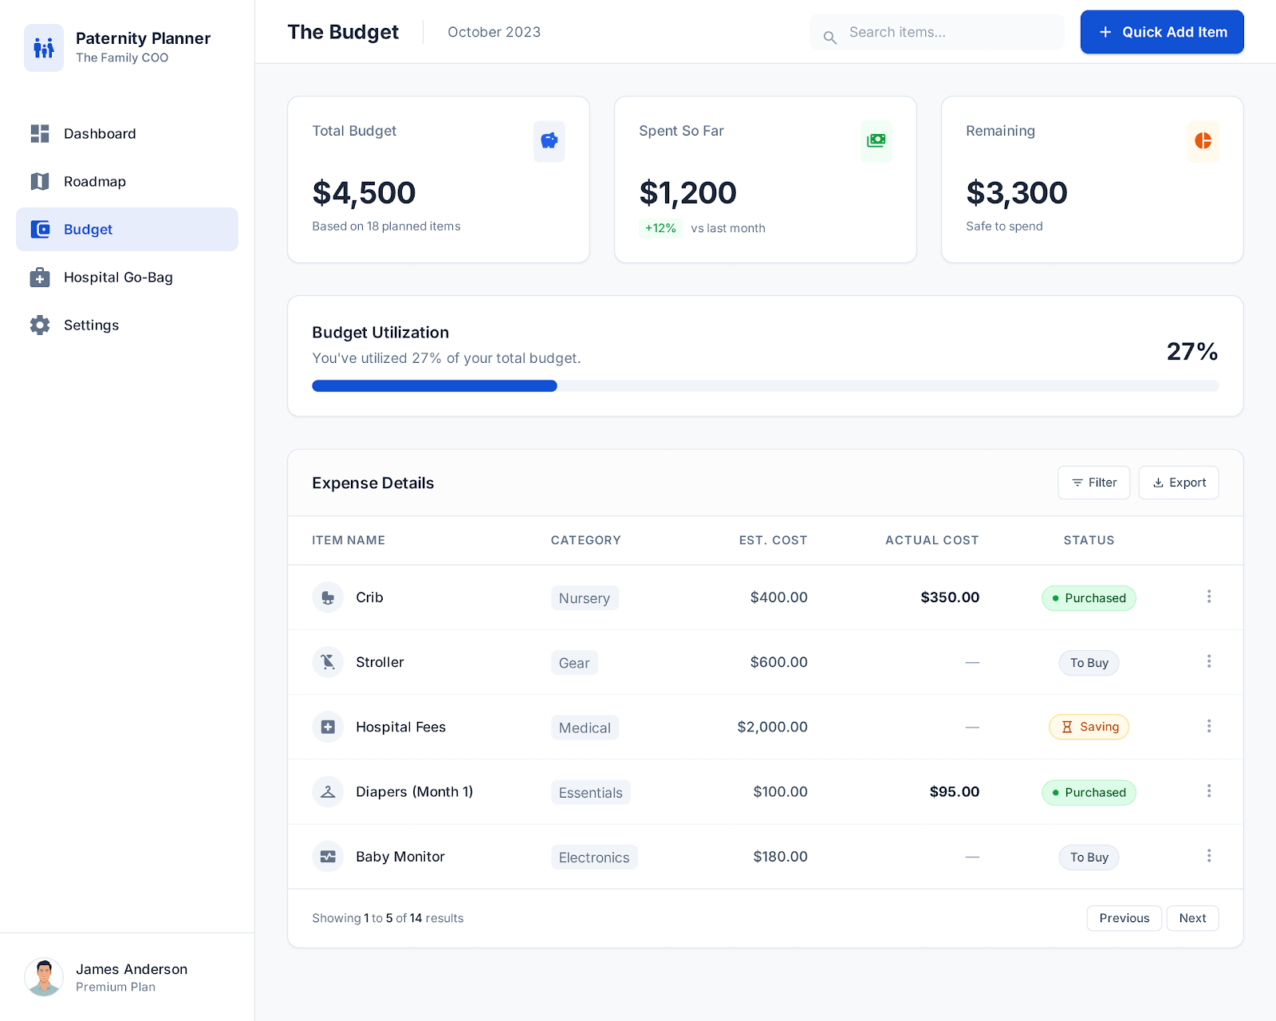Image resolution: width=1276 pixels, height=1021 pixels.
Task: Expand the actions menu for Baby Monitor
Action: [x=1209, y=856]
